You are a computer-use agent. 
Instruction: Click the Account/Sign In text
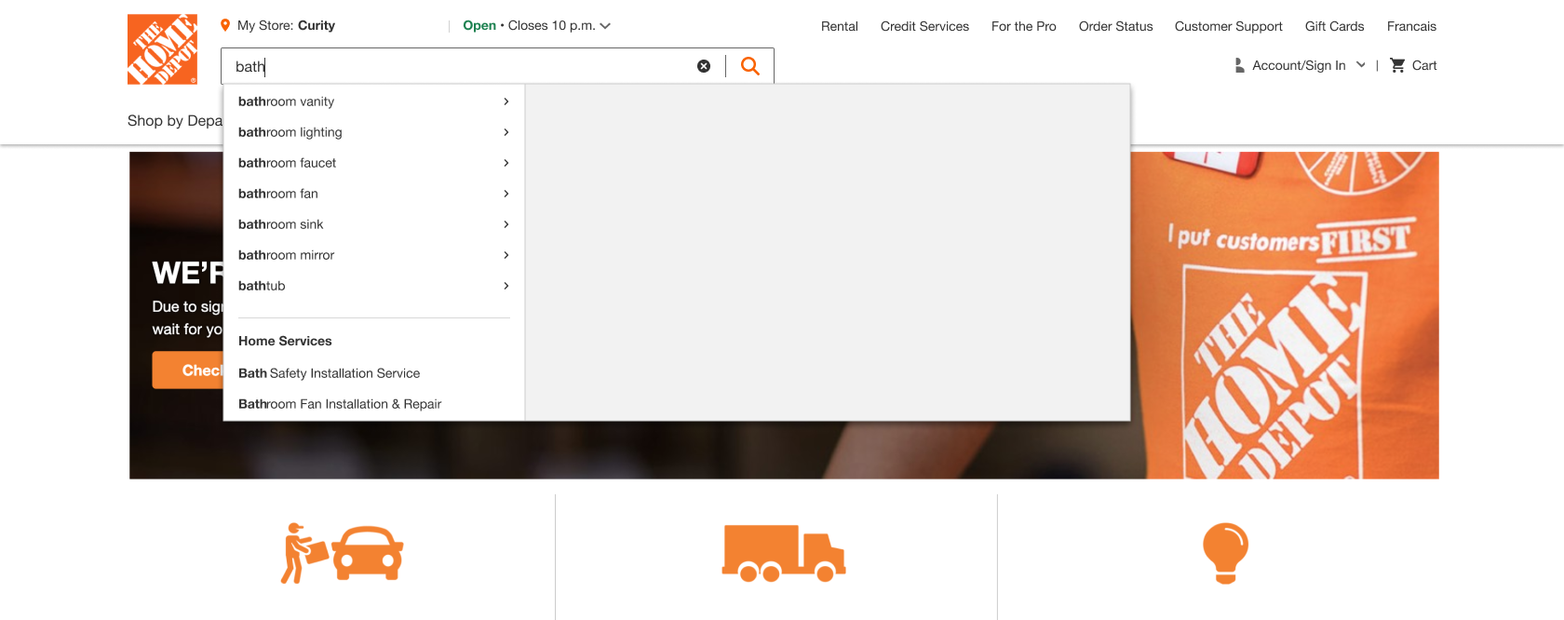[1299, 65]
